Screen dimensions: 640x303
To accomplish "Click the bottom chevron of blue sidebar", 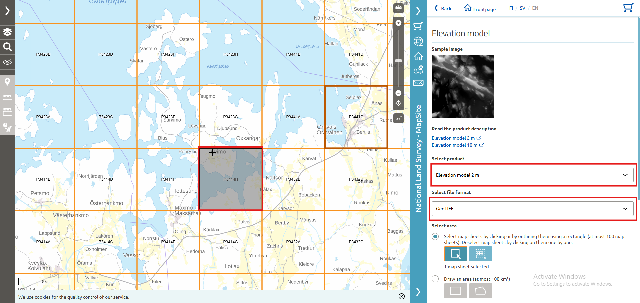I will click(418, 292).
